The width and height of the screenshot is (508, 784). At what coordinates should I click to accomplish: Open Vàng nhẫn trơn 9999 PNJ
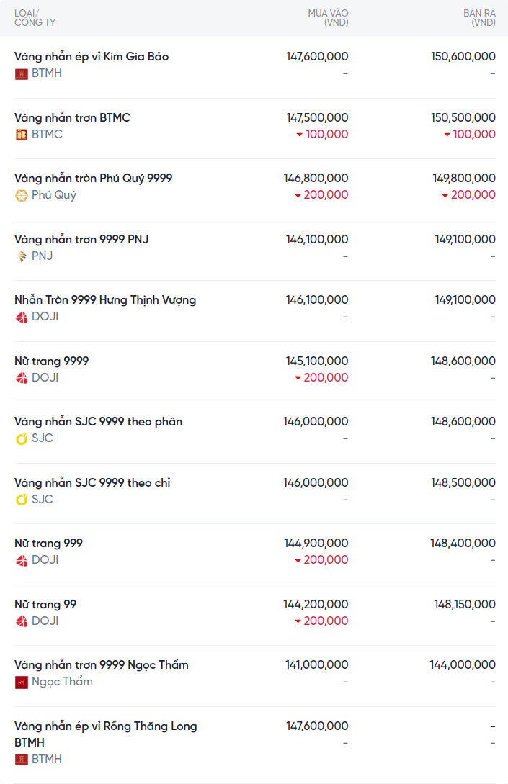click(x=81, y=239)
